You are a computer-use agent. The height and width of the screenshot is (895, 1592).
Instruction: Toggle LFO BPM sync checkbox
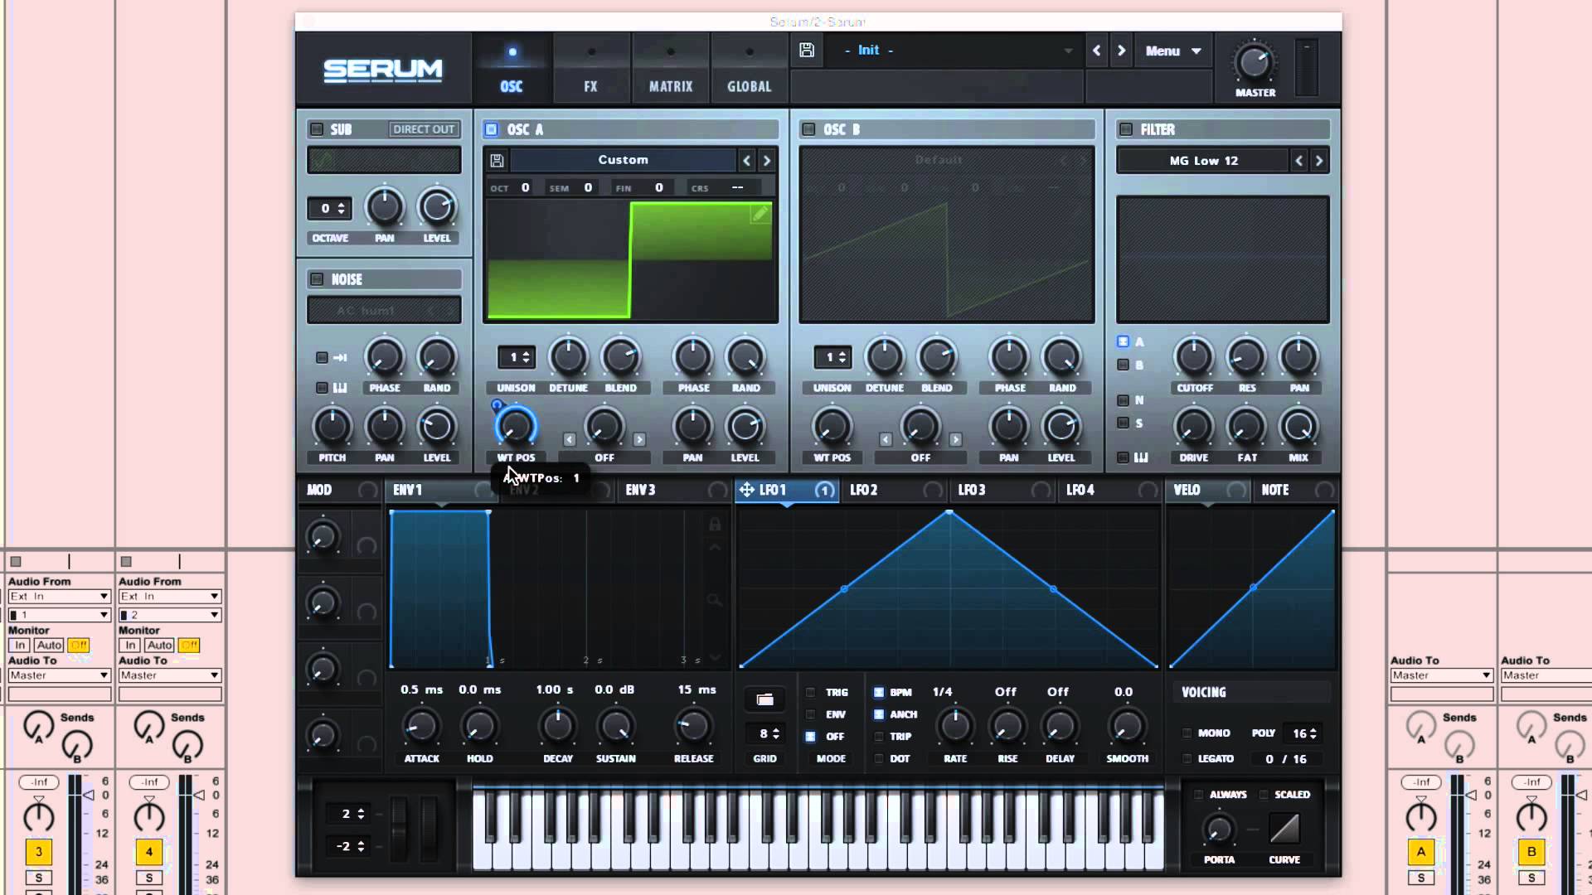(879, 692)
